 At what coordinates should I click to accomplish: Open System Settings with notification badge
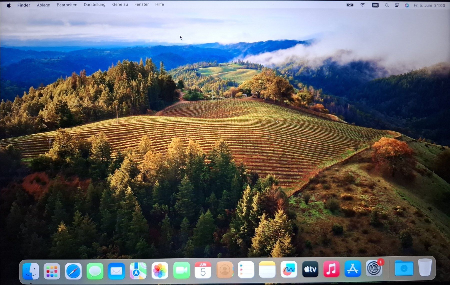coord(374,268)
